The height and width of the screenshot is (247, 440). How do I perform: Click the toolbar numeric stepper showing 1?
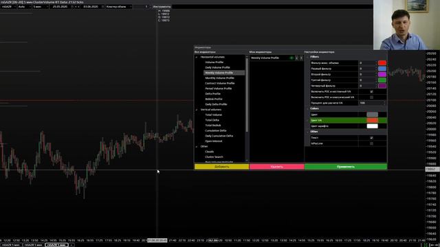[x=142, y=6]
